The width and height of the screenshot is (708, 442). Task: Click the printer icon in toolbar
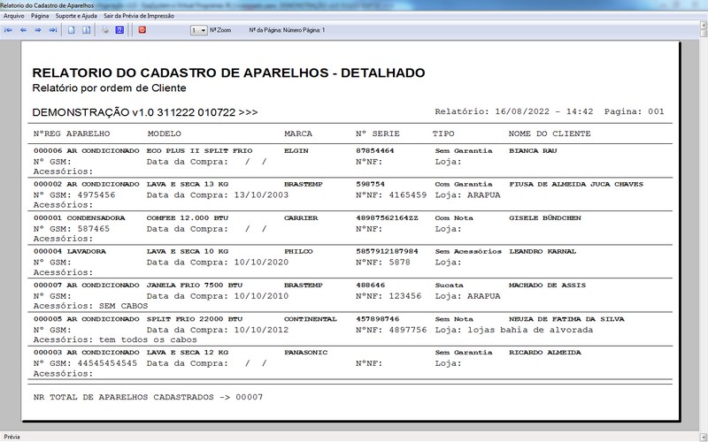click(x=104, y=30)
